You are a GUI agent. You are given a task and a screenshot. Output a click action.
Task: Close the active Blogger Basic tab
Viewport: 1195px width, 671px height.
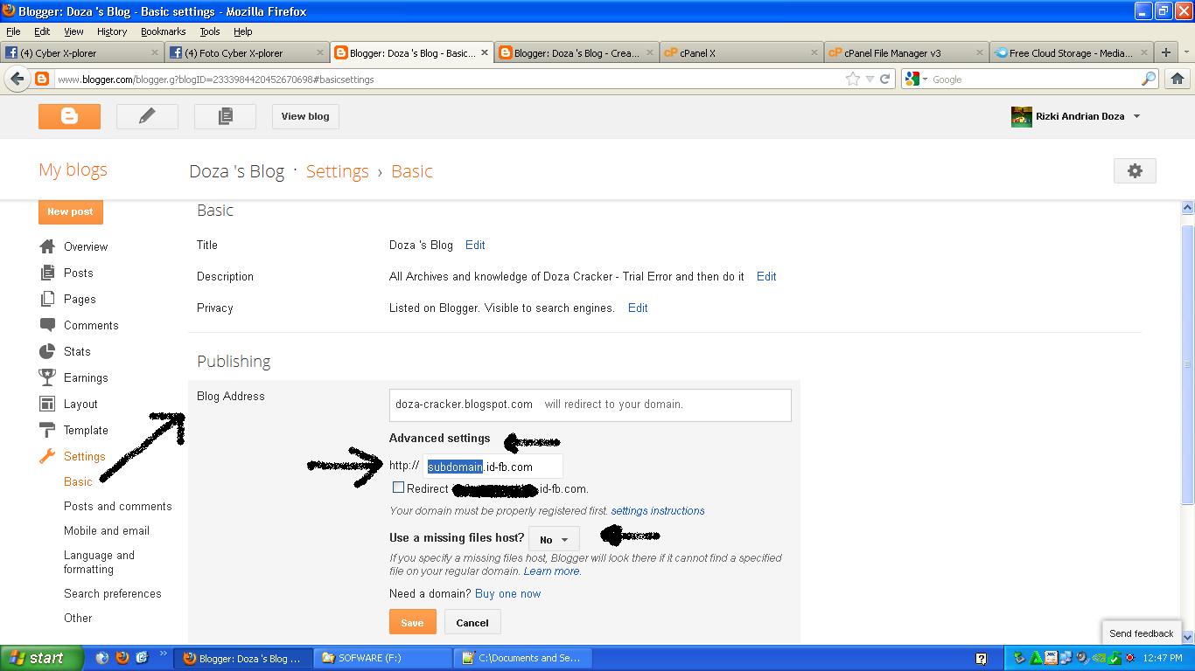point(485,52)
